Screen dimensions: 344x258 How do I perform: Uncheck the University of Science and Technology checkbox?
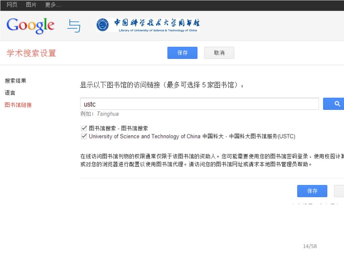pos(84,136)
